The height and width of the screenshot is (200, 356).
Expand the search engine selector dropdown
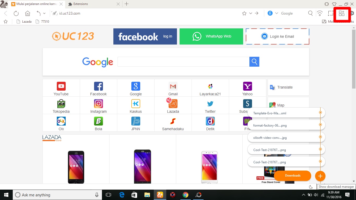tap(277, 13)
